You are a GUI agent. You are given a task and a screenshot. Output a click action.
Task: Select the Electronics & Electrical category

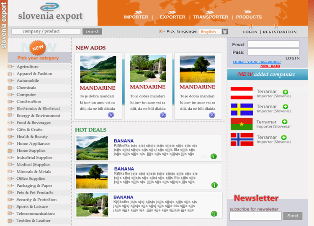pyautogui.click(x=38, y=109)
